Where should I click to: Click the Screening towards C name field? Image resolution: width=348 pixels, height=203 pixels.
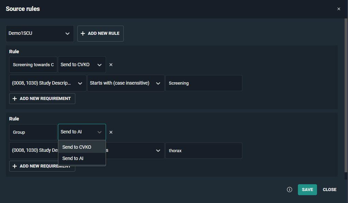click(33, 65)
